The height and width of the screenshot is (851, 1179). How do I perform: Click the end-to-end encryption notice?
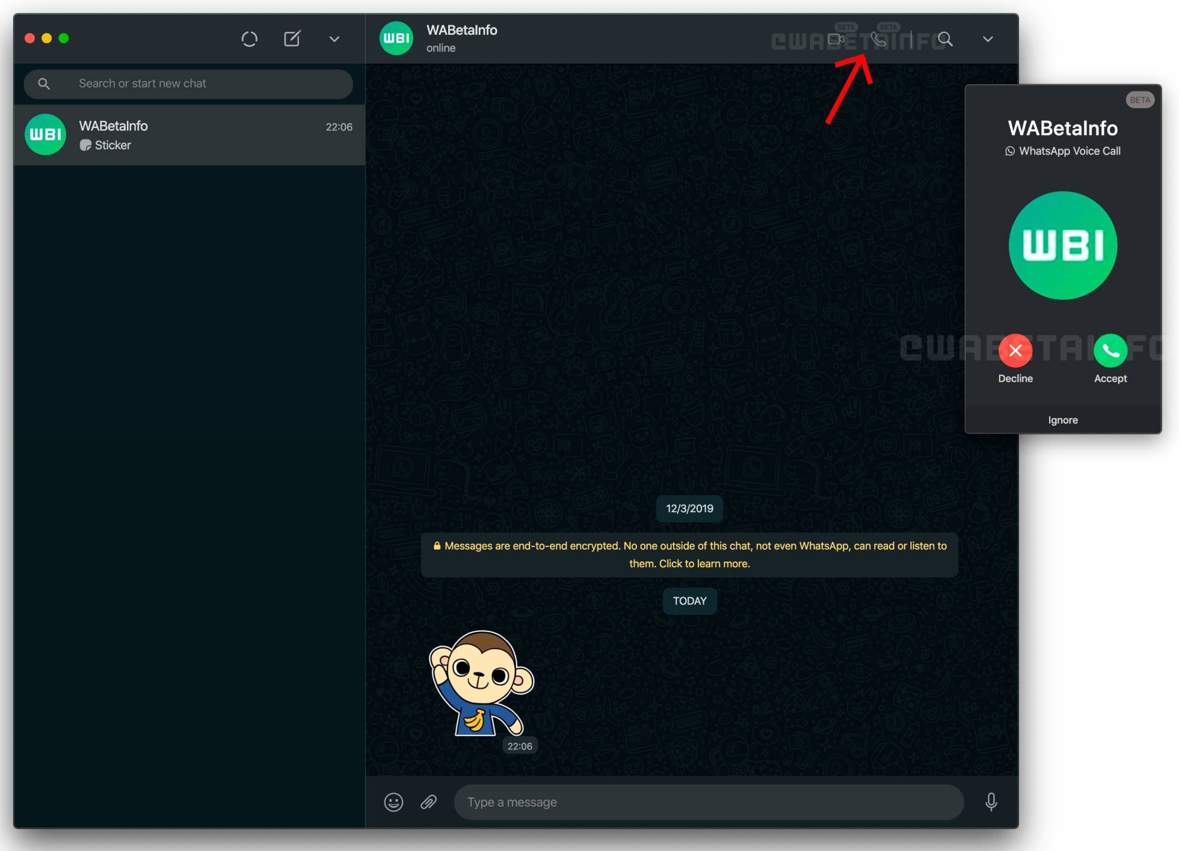coord(689,555)
